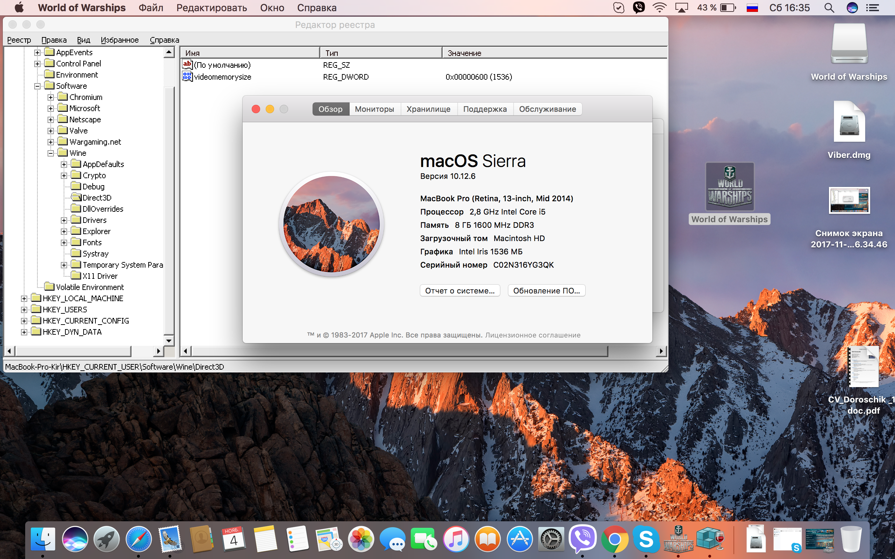The image size is (895, 559).
Task: Click the Обновление ПО button
Action: coord(546,291)
